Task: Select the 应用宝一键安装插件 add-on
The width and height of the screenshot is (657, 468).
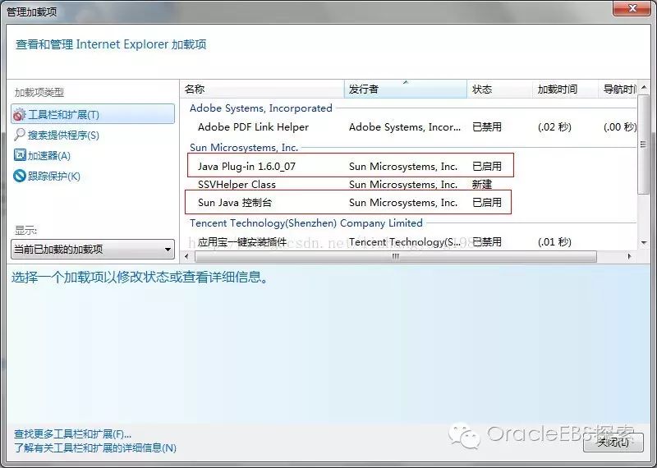Action: [242, 241]
